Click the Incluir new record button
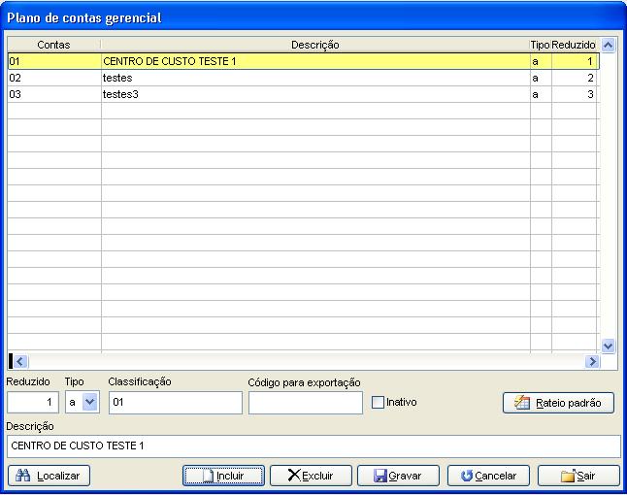Screen dimensions: 627x495 pyautogui.click(x=223, y=476)
